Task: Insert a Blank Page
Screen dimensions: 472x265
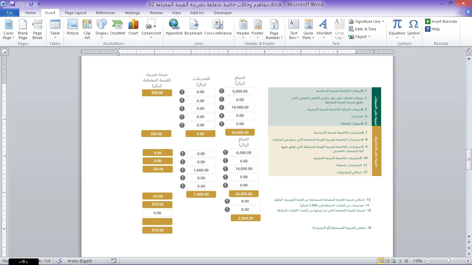Action: pyautogui.click(x=23, y=29)
